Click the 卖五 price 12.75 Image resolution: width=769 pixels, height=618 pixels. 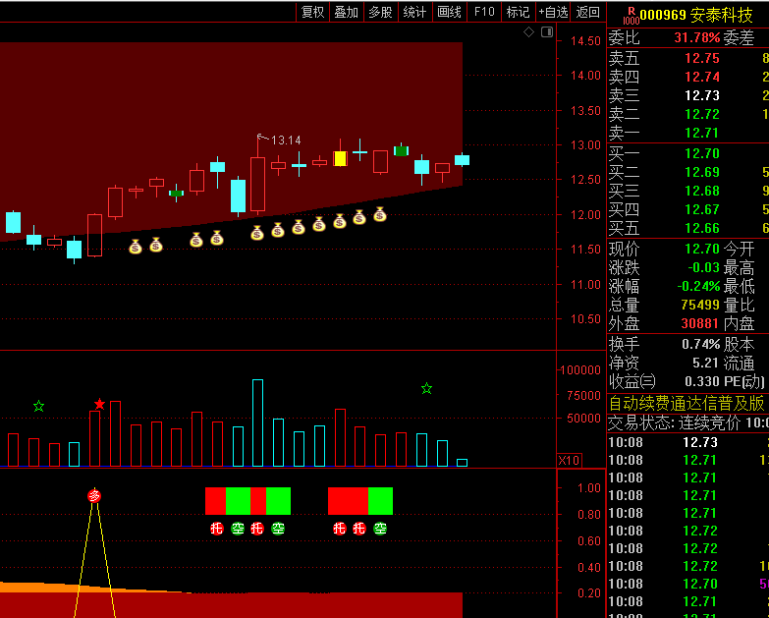[x=702, y=58]
